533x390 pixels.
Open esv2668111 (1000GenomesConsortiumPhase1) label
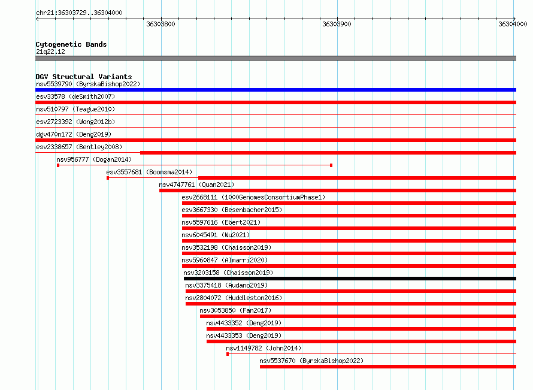tap(253, 197)
